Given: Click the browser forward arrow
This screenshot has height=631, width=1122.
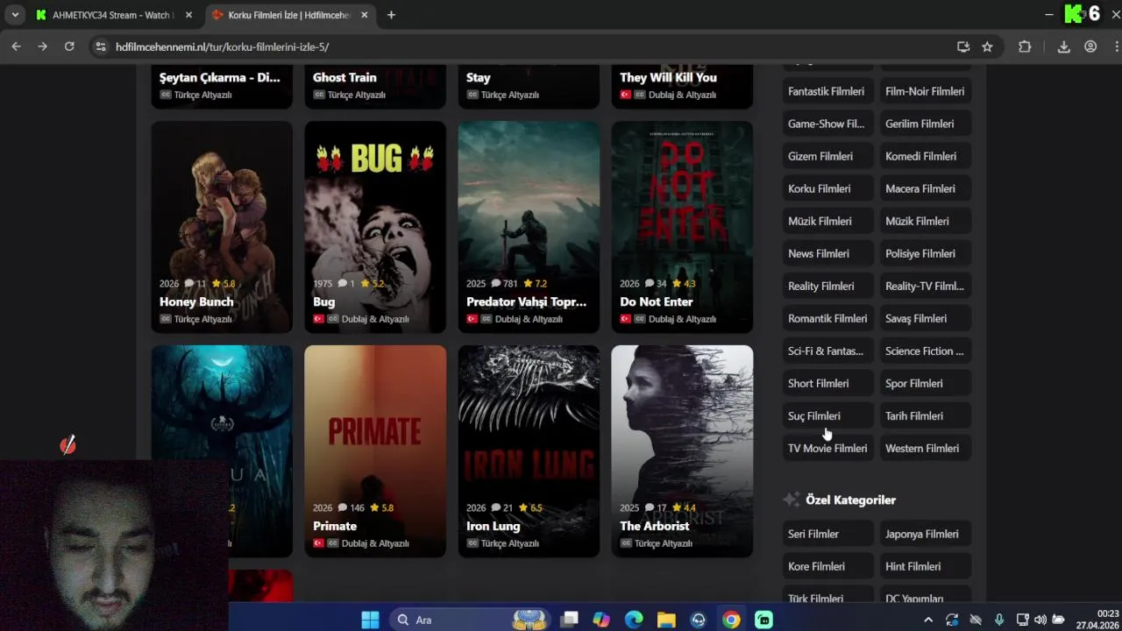Looking at the screenshot, I should pyautogui.click(x=42, y=46).
